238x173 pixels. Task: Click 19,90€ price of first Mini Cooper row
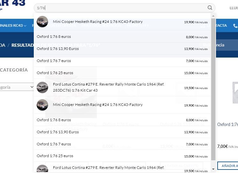189,22
